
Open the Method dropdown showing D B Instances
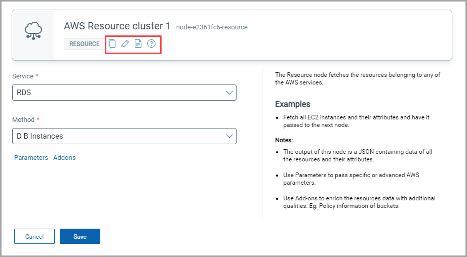tap(124, 136)
